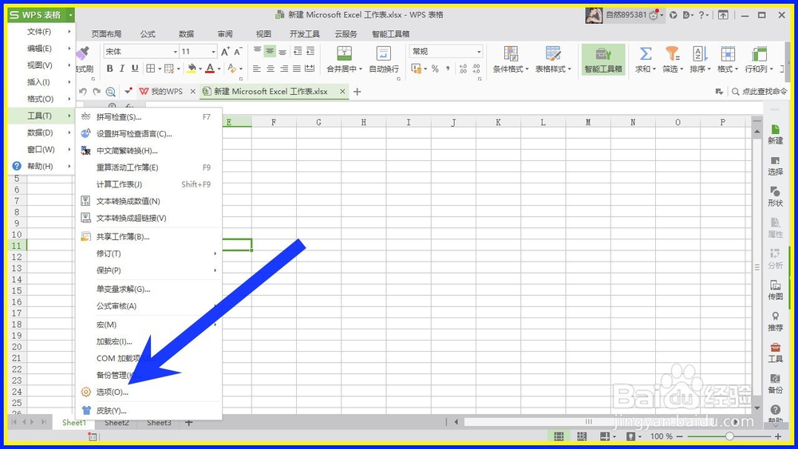Click zoom in plus button
This screenshot has height=449, width=798.
[777, 436]
